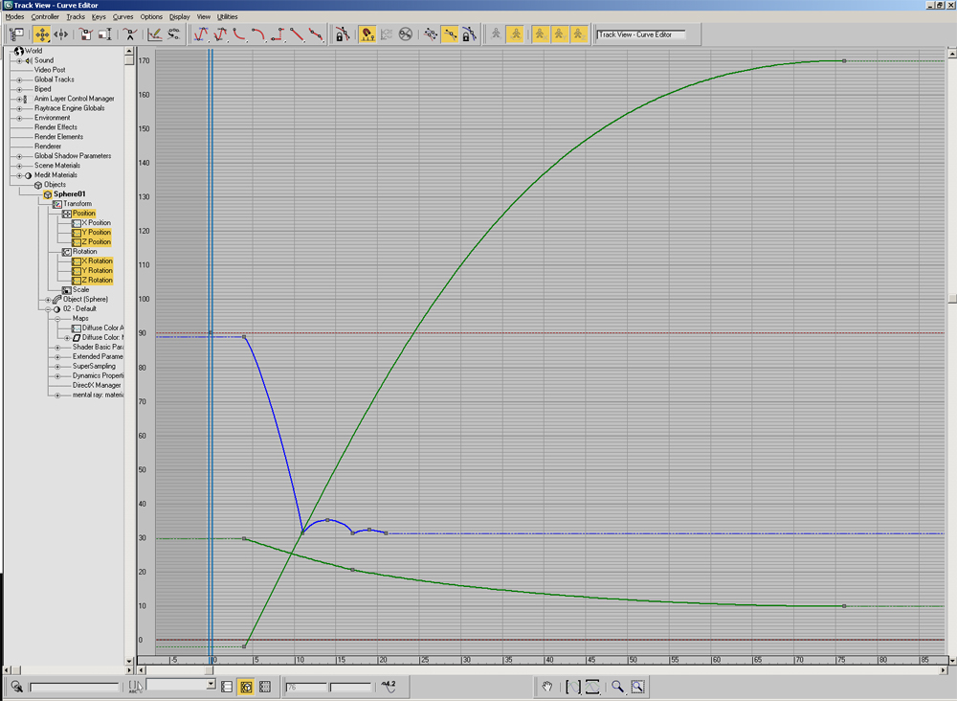The width and height of the screenshot is (957, 701).
Task: Activate the Add Keys tool
Action: click(x=129, y=34)
